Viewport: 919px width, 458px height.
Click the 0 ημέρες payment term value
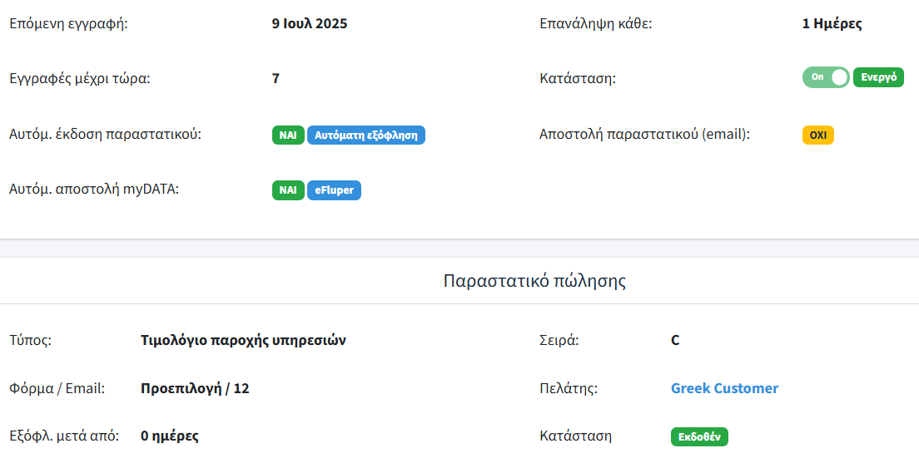170,436
